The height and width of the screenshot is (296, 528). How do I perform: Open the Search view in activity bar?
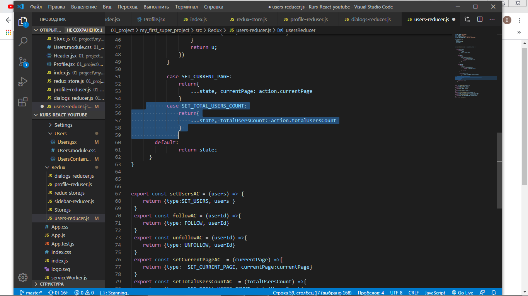coord(23,42)
